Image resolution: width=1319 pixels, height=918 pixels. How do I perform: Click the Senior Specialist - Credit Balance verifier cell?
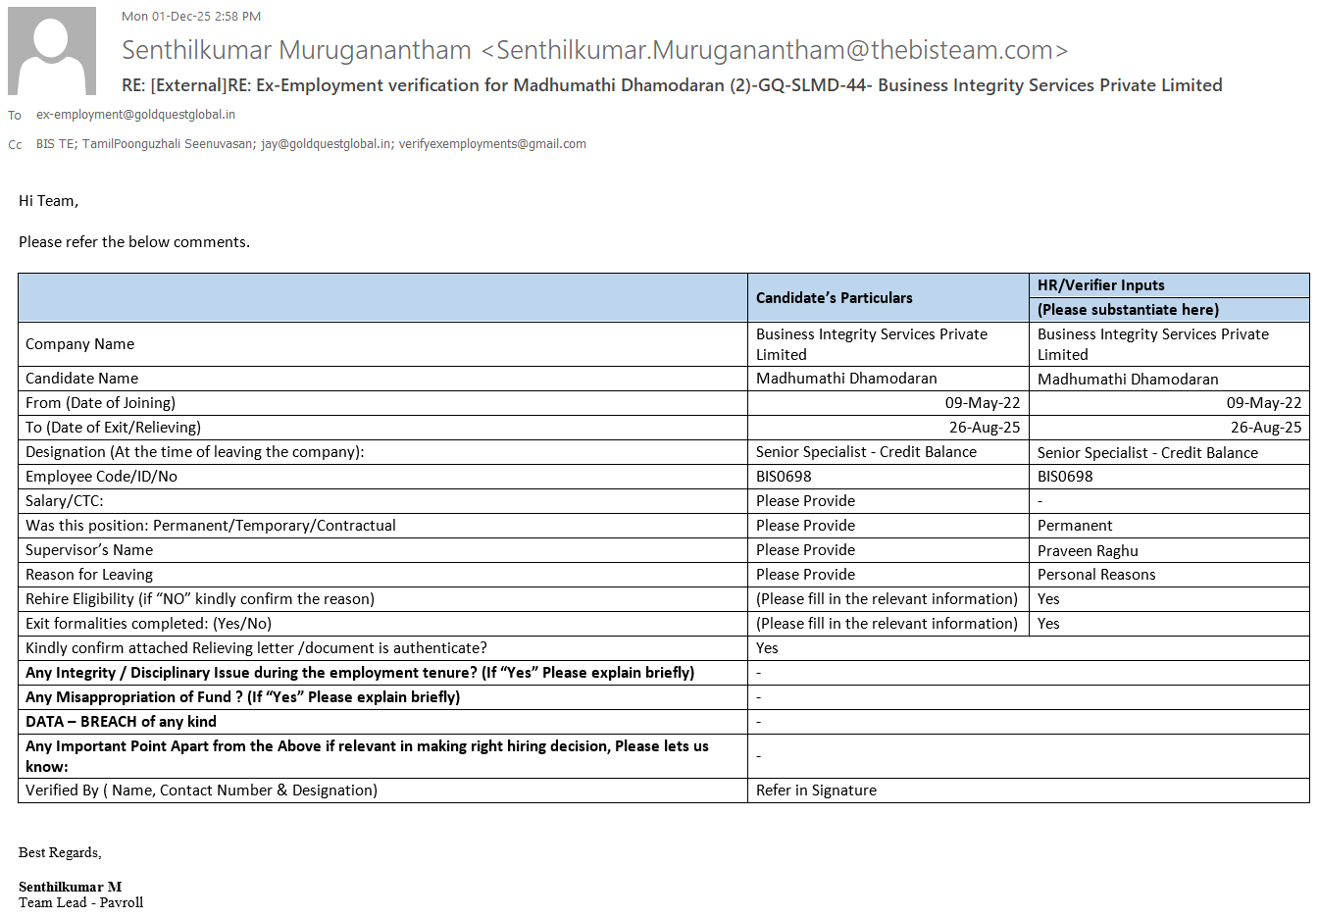point(1147,453)
